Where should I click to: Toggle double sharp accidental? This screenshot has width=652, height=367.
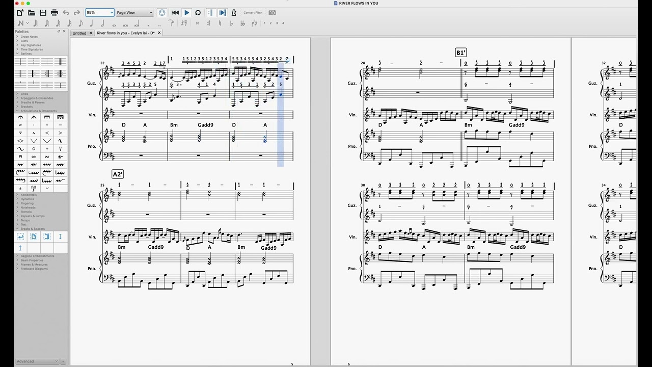pyautogui.click(x=197, y=23)
